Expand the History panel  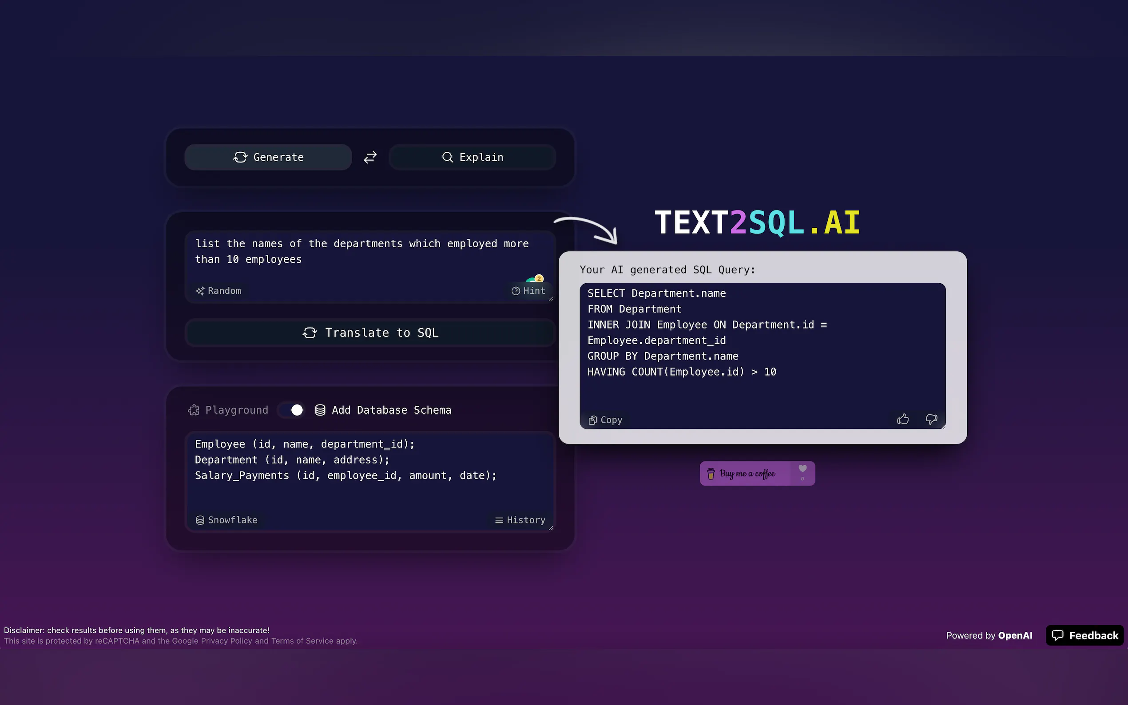tap(520, 520)
